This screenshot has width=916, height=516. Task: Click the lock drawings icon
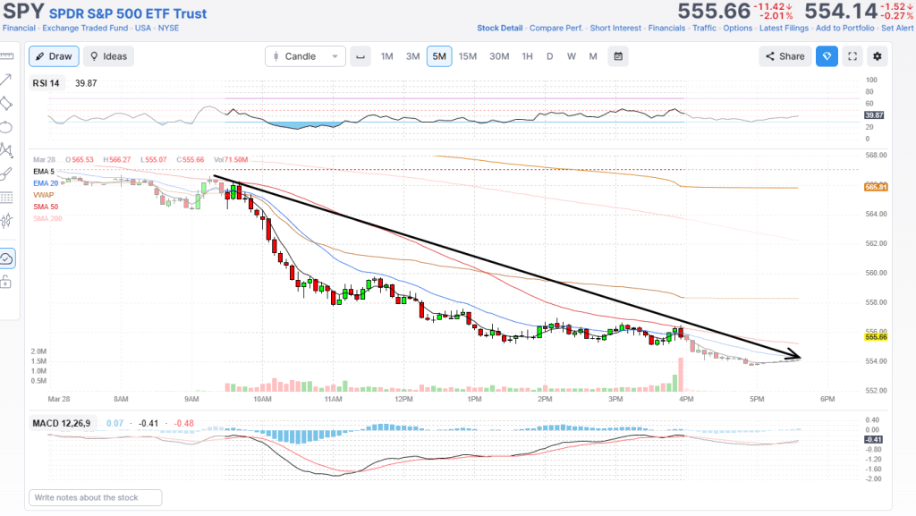6,283
